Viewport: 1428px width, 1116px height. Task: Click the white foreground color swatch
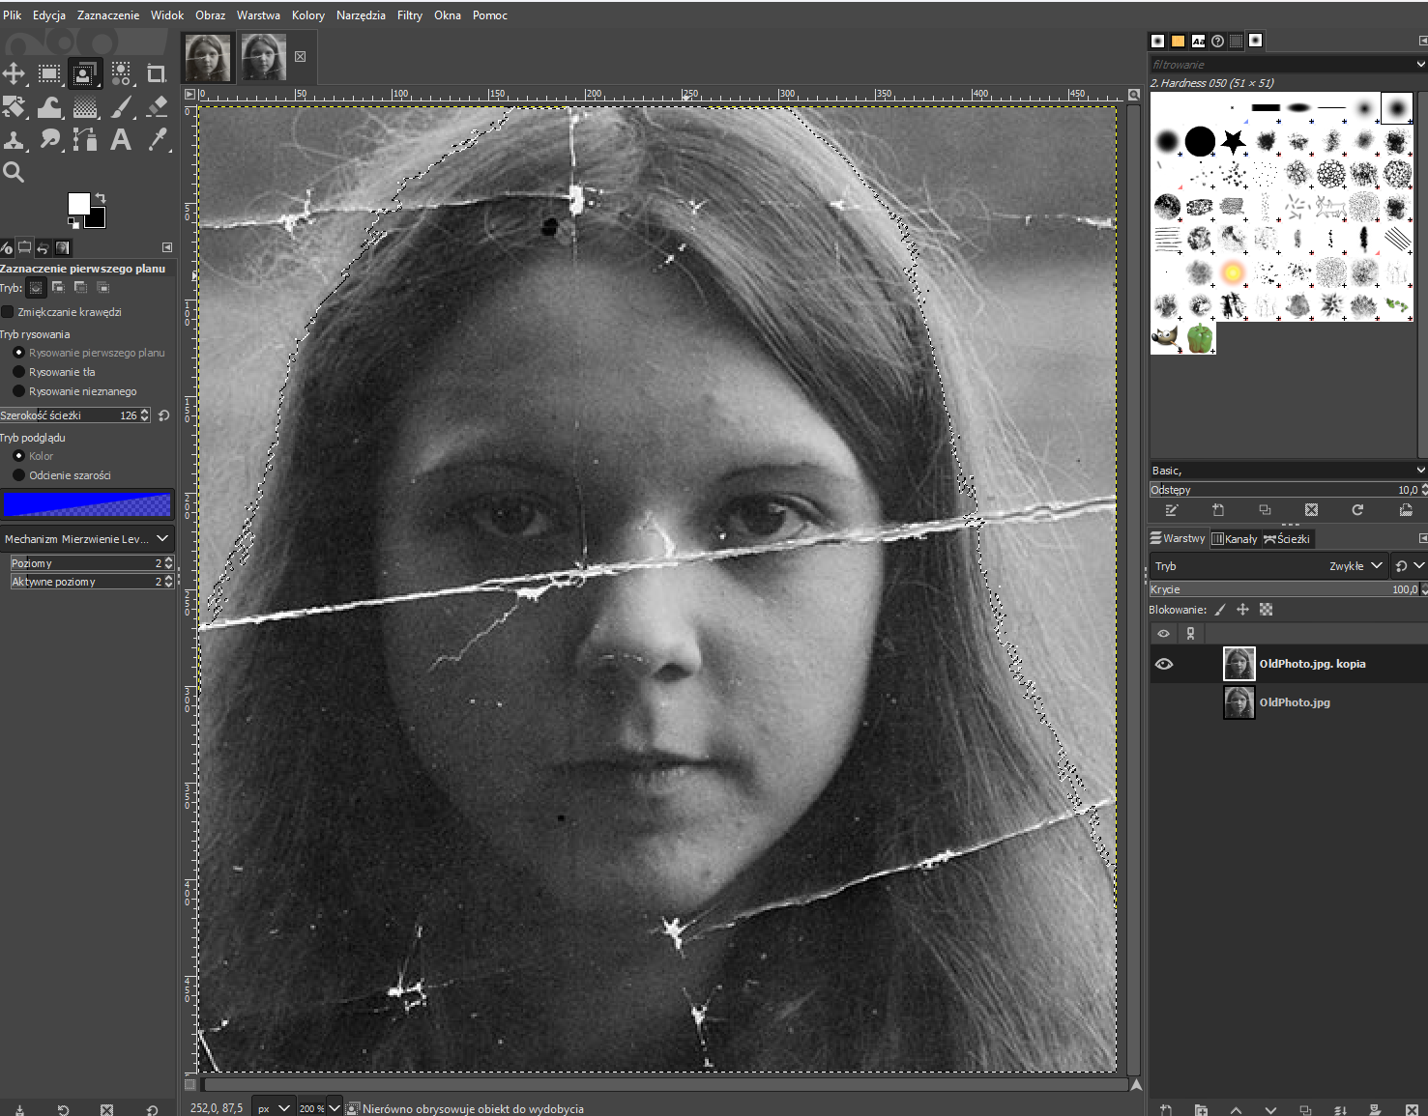click(78, 203)
